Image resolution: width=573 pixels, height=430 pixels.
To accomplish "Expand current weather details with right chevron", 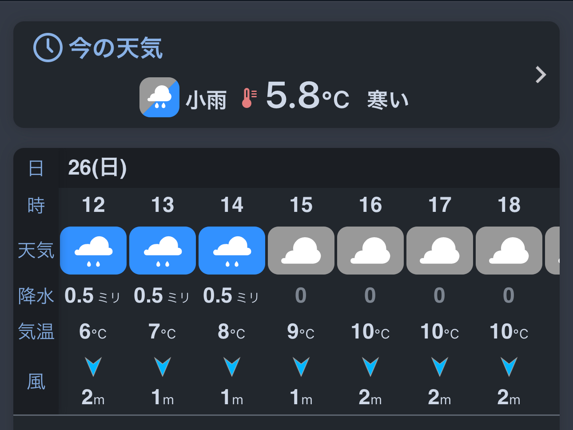I will [x=541, y=75].
